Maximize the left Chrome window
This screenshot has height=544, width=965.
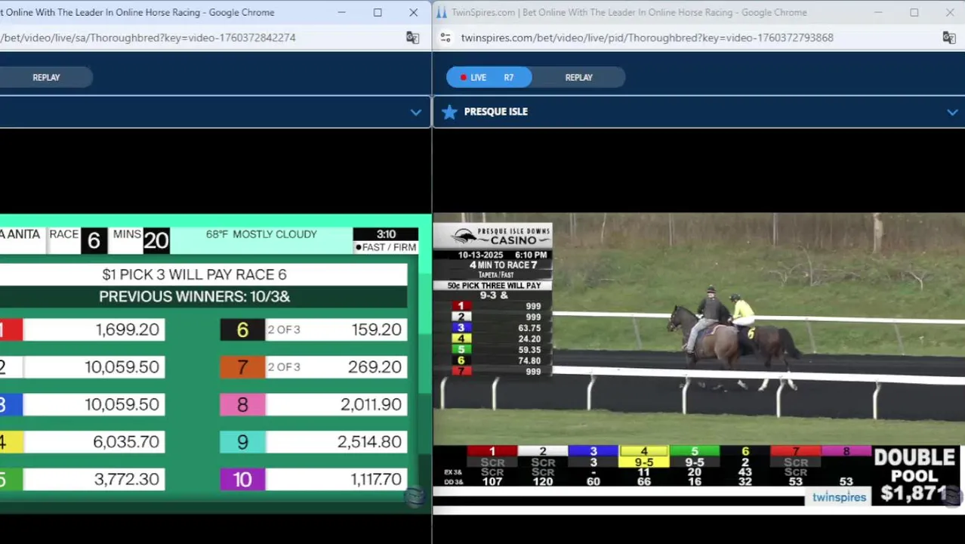point(378,12)
